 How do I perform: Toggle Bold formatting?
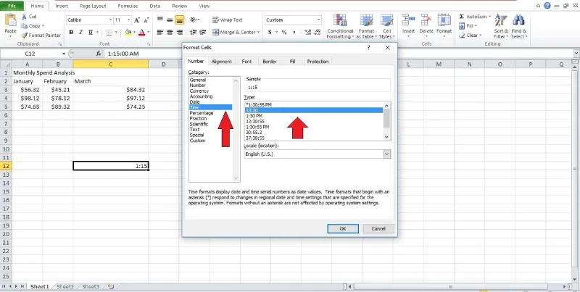click(71, 33)
